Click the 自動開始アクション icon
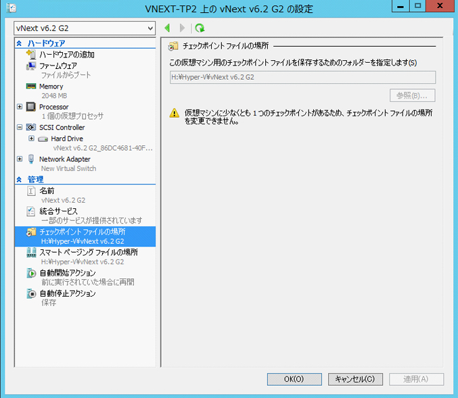The width and height of the screenshot is (458, 398). coord(31,273)
